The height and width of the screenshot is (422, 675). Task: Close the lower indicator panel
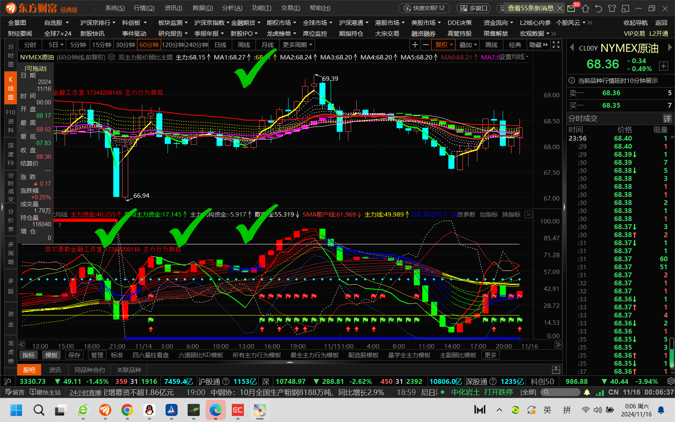click(529, 215)
